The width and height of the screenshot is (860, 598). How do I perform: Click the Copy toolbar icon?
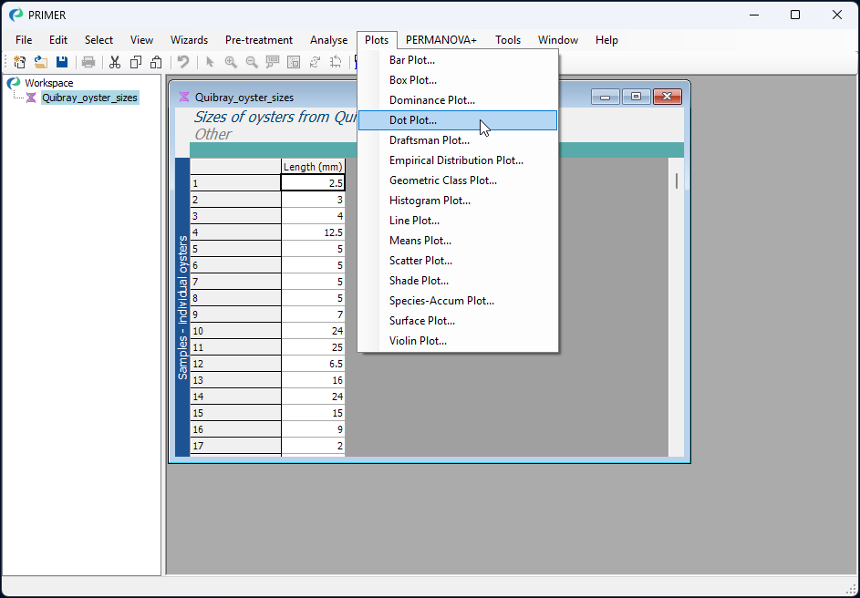pyautogui.click(x=136, y=62)
